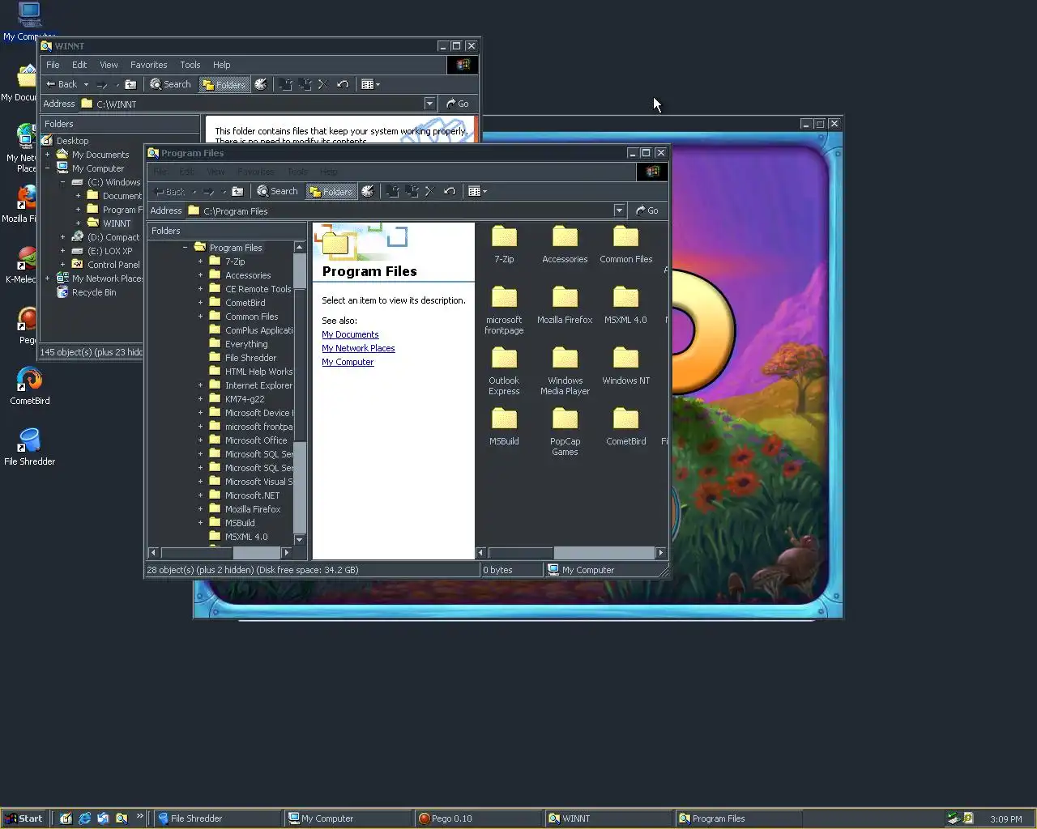Expand the Control Panel node in WINNT tree

[62, 265]
